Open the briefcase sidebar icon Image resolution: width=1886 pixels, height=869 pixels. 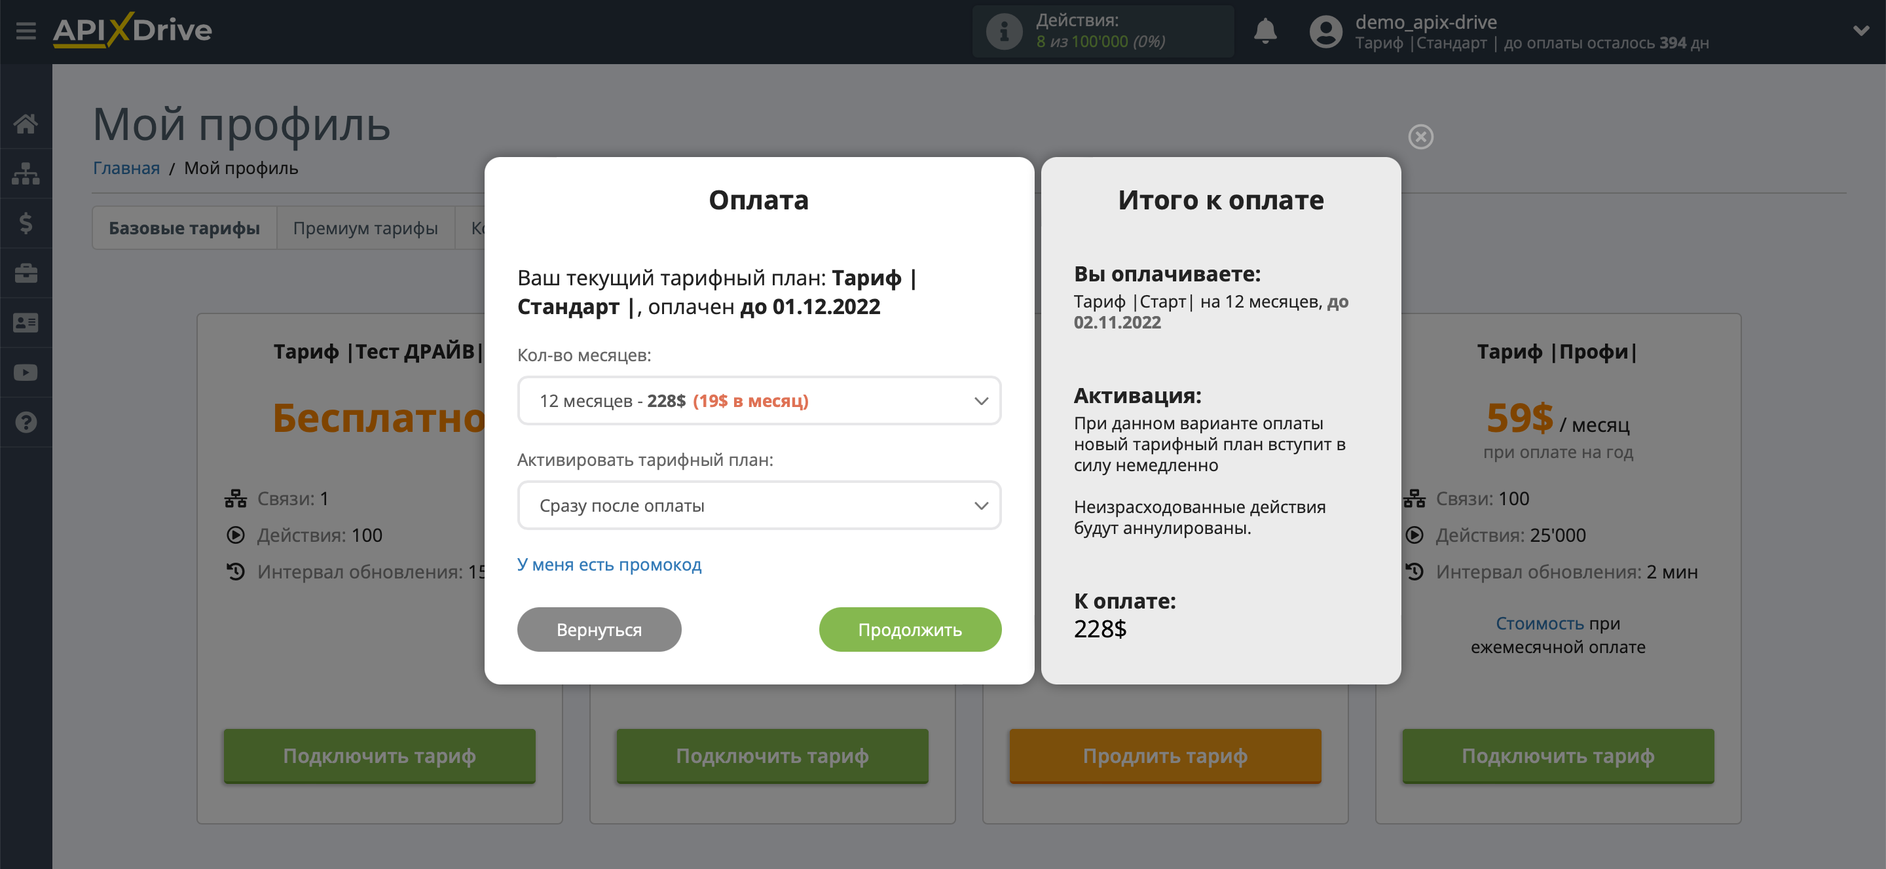pyautogui.click(x=26, y=273)
